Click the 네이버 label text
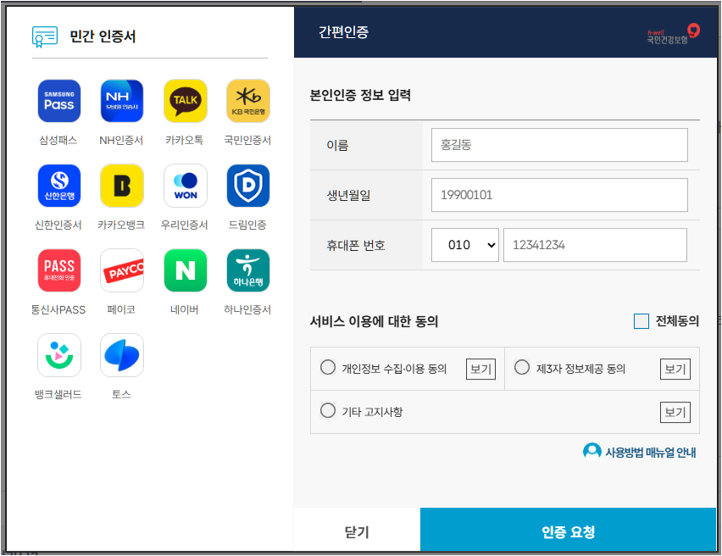Image resolution: width=722 pixels, height=556 pixels. [x=185, y=309]
